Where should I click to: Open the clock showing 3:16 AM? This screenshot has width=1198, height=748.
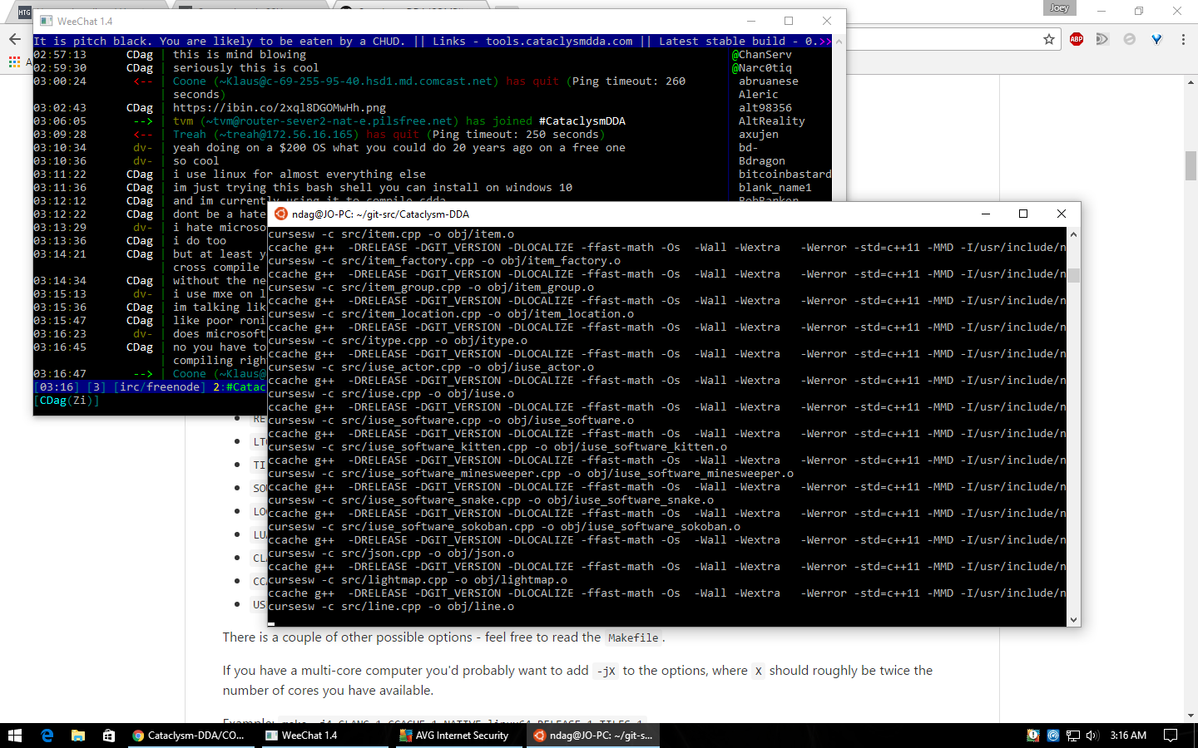coord(1128,736)
